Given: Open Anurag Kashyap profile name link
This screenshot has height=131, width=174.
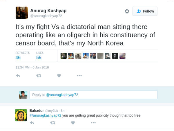Looking at the screenshot, I should (x=48, y=11).
